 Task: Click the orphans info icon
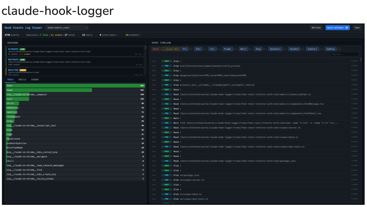click(140, 35)
